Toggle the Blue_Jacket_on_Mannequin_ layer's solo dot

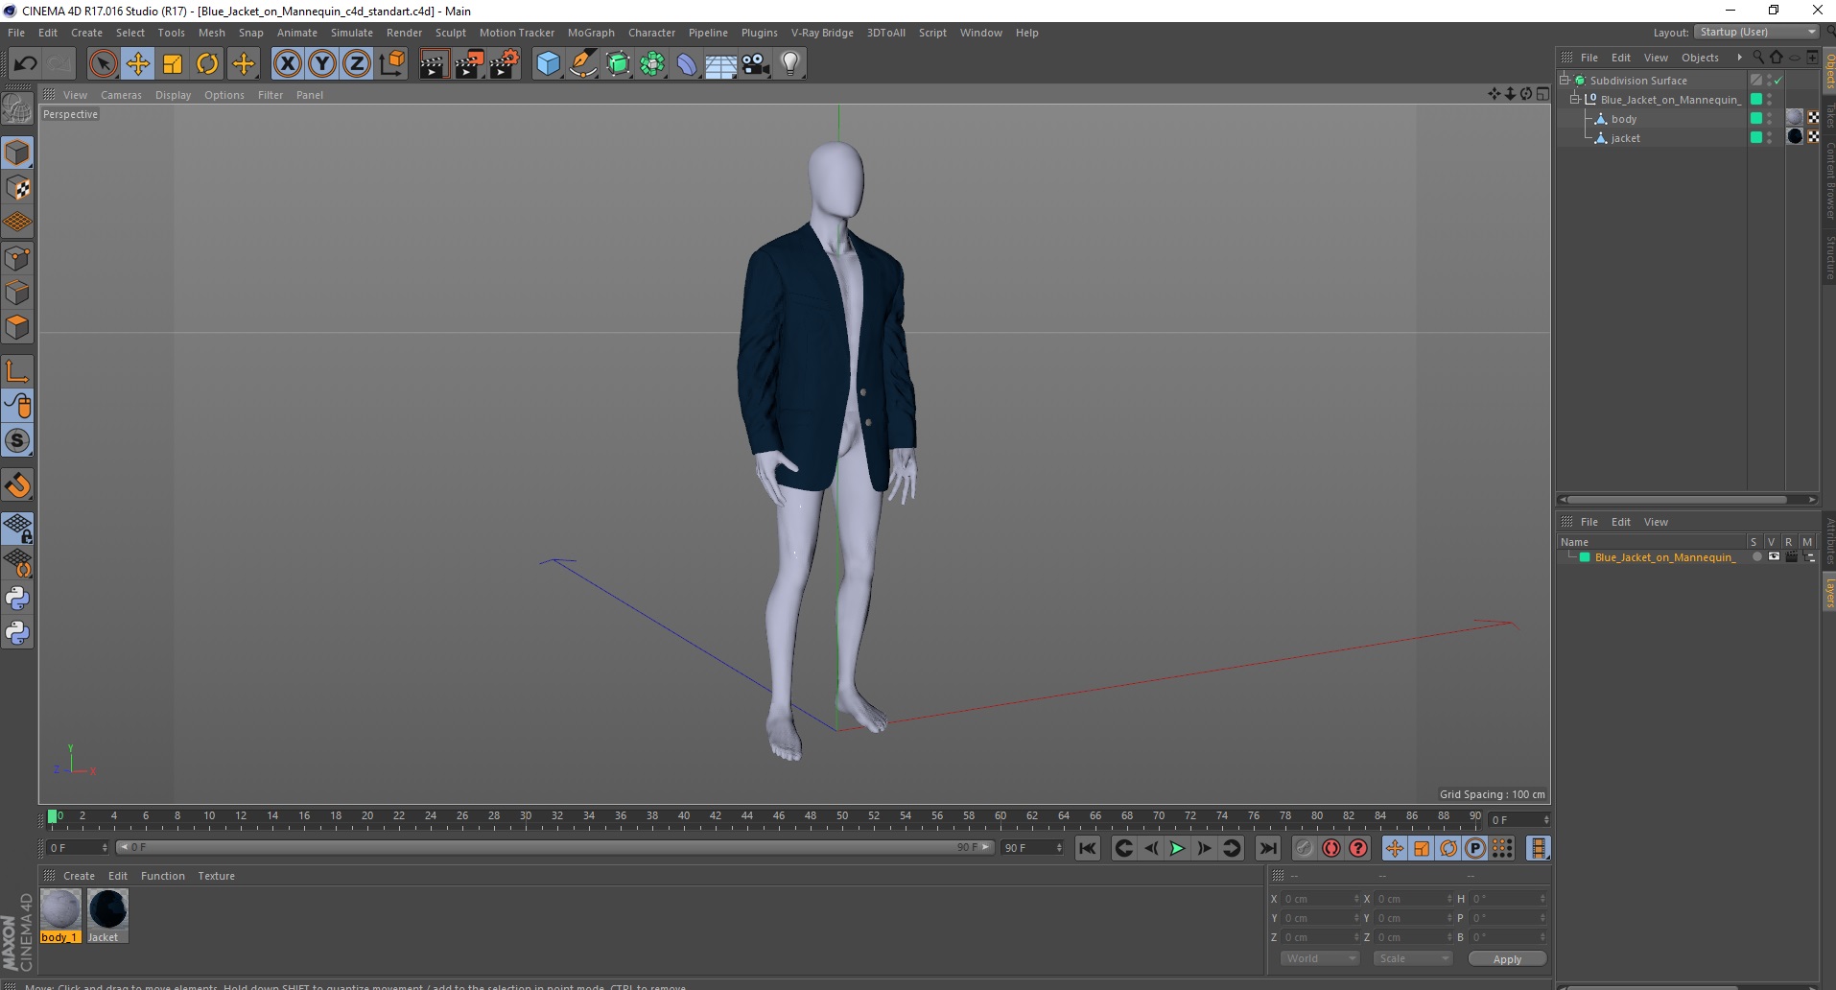tap(1756, 556)
